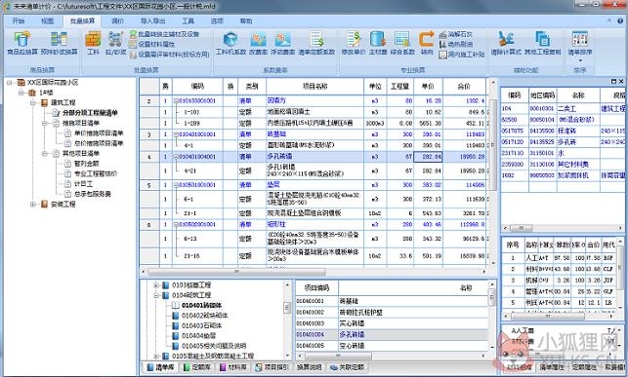
Task: Open the 工料机系数 tool
Action: [230, 43]
